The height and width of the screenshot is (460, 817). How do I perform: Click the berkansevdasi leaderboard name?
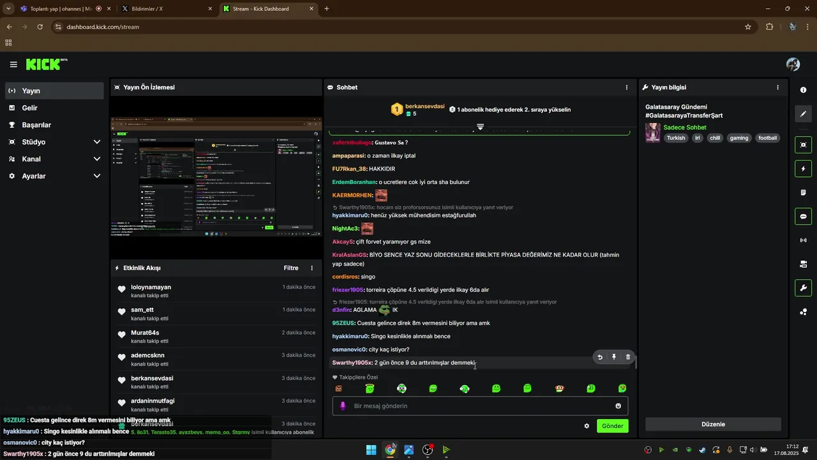point(425,106)
